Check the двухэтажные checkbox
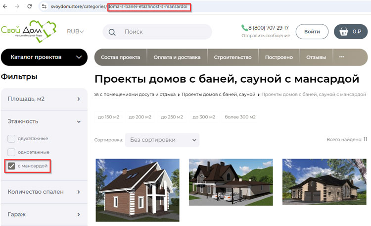The image size is (371, 226). tap(11, 138)
